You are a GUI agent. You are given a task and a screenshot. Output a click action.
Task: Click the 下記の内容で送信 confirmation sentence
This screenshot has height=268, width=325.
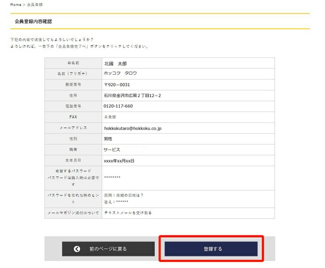tap(52, 40)
